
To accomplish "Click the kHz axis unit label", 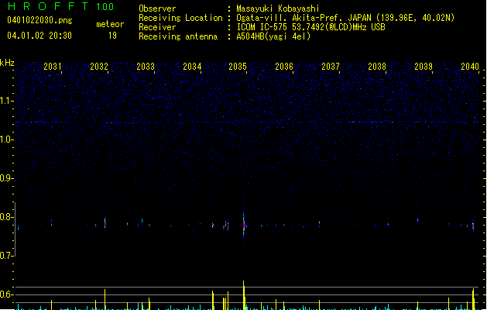I will (x=7, y=63).
